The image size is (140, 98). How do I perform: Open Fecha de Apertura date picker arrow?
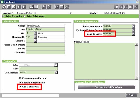[133, 26]
